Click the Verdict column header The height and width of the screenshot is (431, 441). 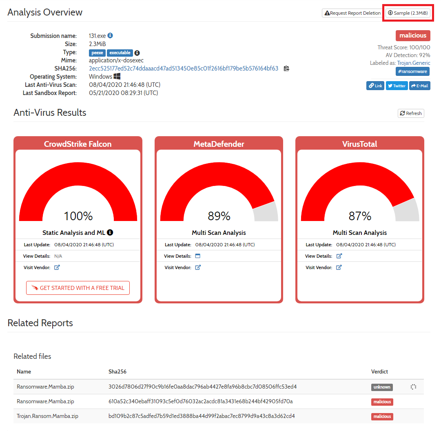[x=379, y=372]
